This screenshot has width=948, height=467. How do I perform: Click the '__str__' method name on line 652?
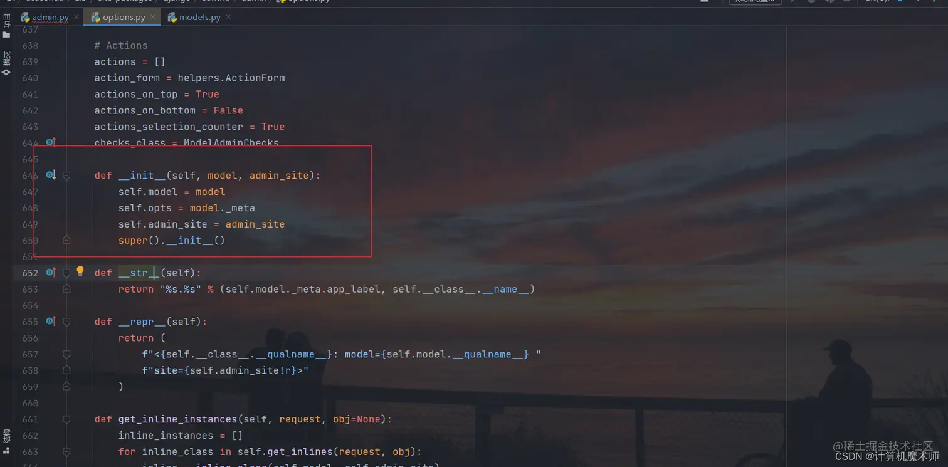point(139,273)
